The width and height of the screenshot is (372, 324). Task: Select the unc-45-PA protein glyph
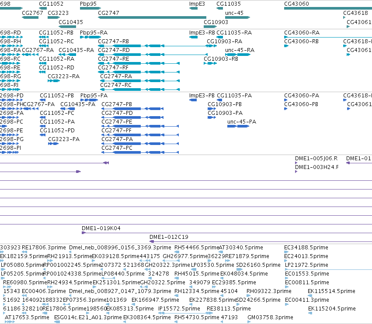pyautogui.click(x=238, y=126)
